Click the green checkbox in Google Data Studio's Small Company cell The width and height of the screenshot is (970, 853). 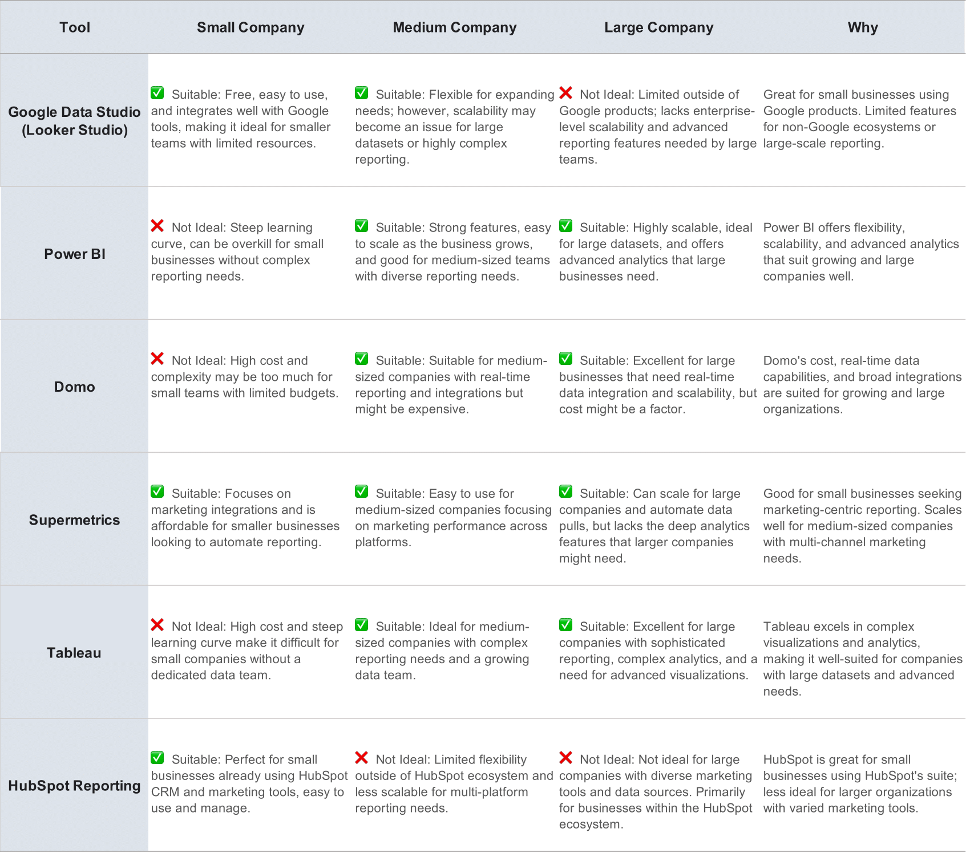click(157, 93)
